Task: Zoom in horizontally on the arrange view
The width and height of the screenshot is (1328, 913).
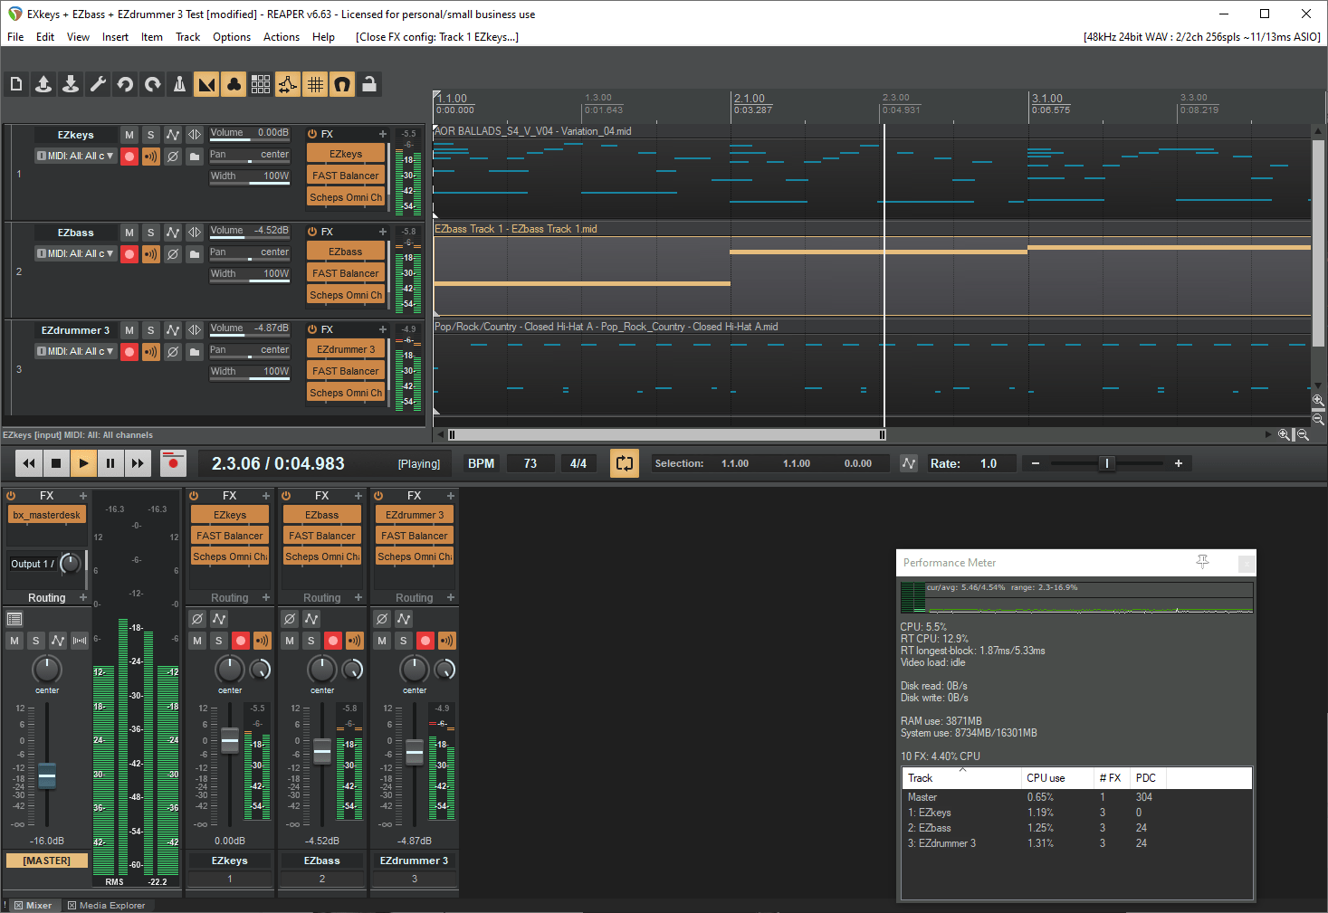Action: click(x=1284, y=435)
